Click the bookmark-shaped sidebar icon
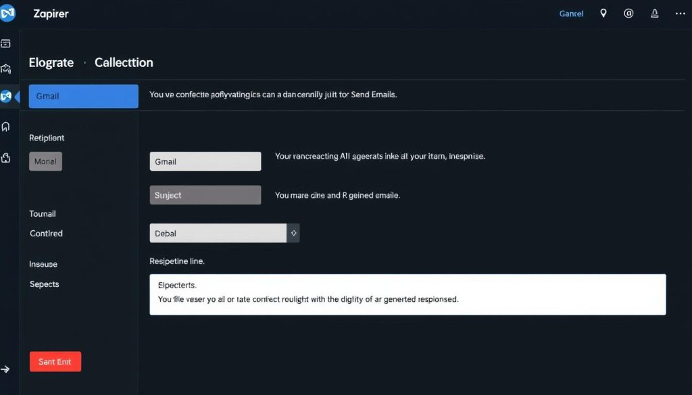 [6, 126]
